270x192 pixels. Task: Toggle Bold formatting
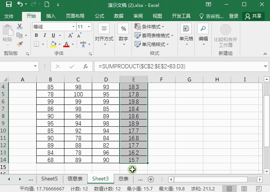[x=36, y=35]
